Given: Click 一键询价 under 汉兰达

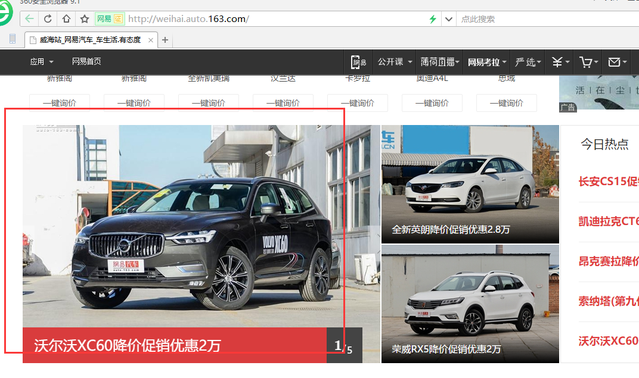Looking at the screenshot, I should [x=283, y=103].
